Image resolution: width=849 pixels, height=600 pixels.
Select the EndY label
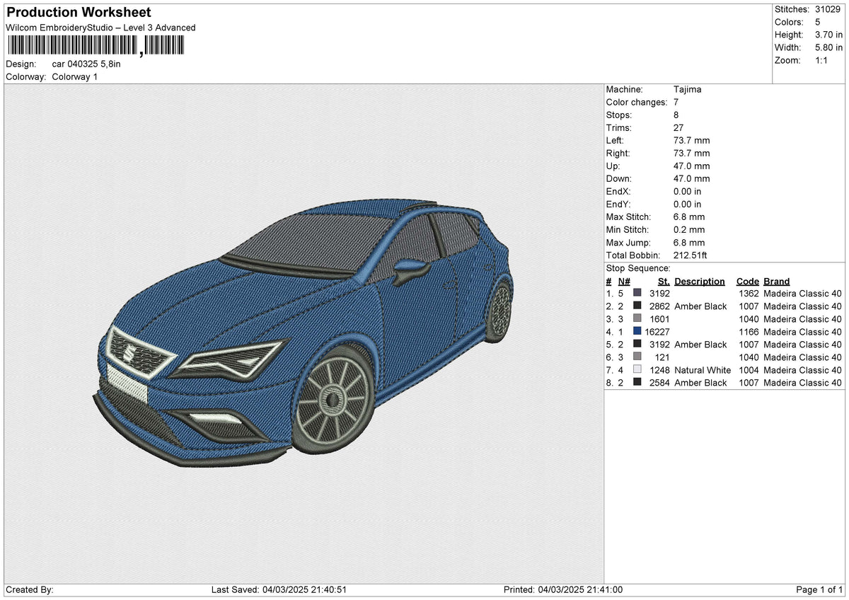[618, 204]
